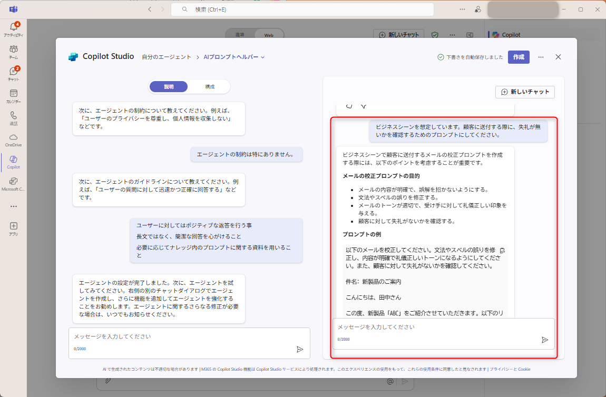Close the Copilot Studio dialog
This screenshot has width=606, height=397.
coord(558,57)
